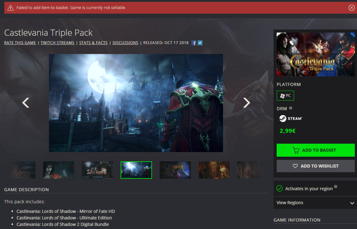357x229 pixels.
Task: Add the game to wishlist
Action: [x=316, y=166]
